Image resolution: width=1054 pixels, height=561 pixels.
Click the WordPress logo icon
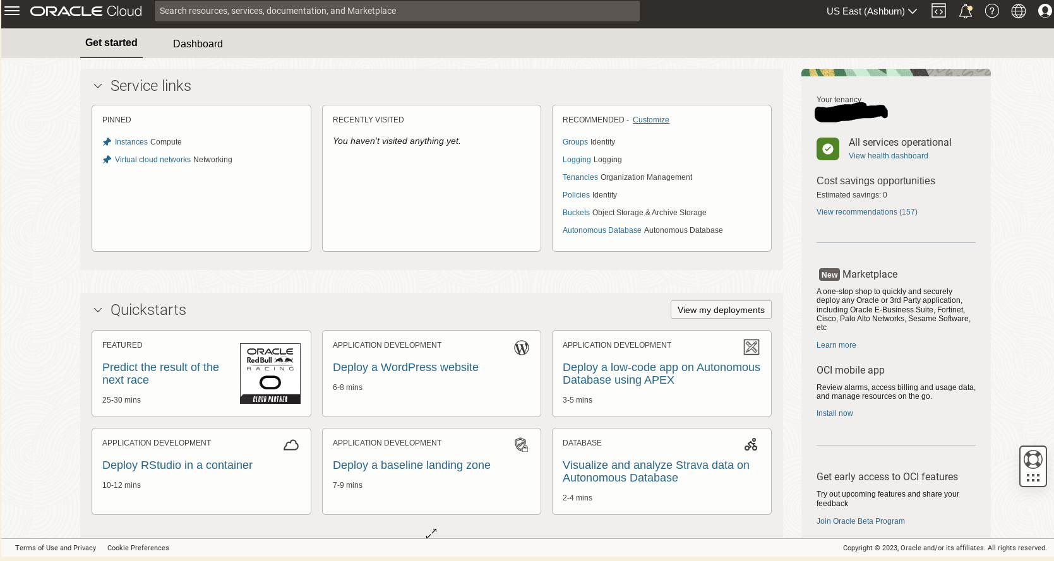pyautogui.click(x=522, y=348)
